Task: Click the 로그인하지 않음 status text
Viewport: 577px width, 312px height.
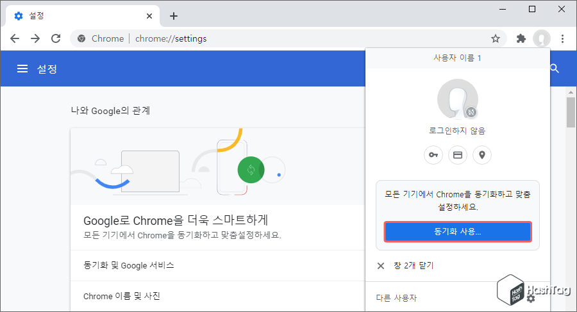Action: point(457,131)
